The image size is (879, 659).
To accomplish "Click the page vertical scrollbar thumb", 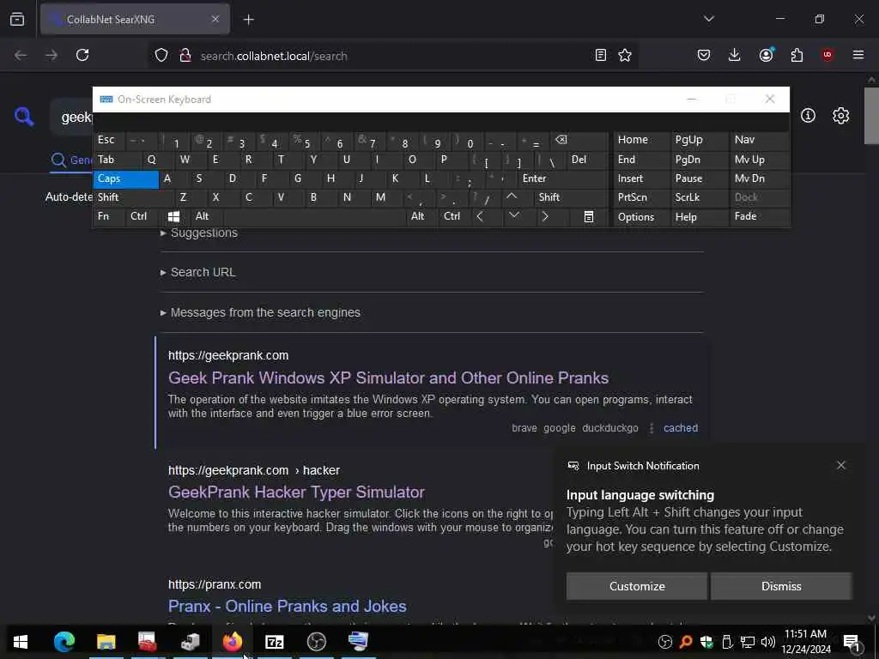I will click(x=871, y=116).
